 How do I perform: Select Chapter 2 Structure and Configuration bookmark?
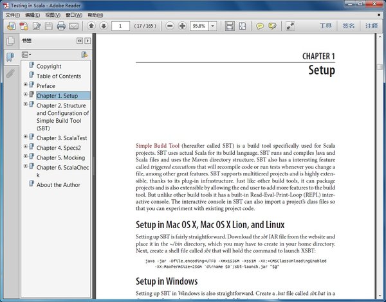coord(62,117)
